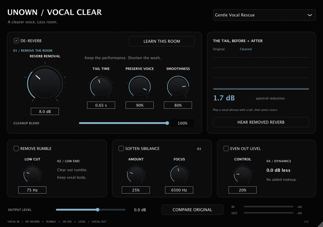The width and height of the screenshot is (323, 227).
Task: Click VOCAL IN in signal chain footer
Action: pyautogui.click(x=13, y=222)
